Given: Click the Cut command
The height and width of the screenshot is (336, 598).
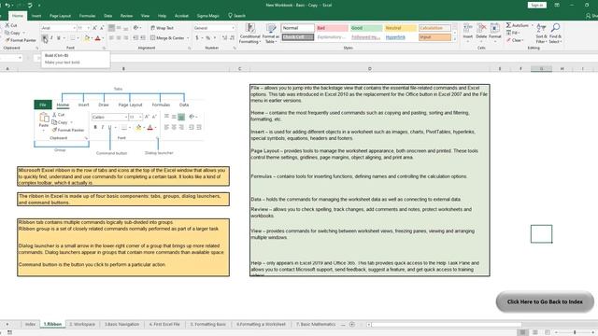Looking at the screenshot, I should click(x=11, y=25).
